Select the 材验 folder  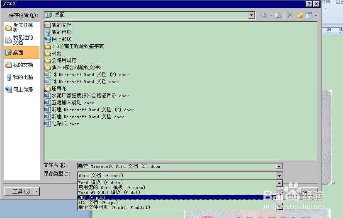coord(54,53)
